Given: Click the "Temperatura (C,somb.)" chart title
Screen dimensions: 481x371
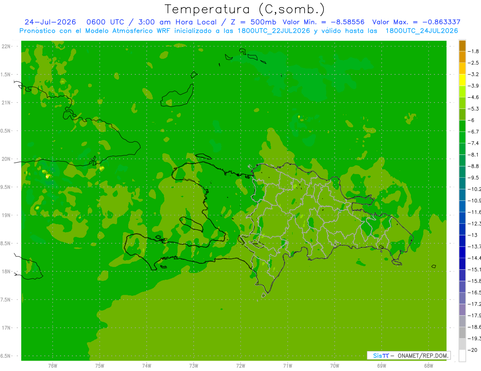Looking at the screenshot, I should pos(245,9).
